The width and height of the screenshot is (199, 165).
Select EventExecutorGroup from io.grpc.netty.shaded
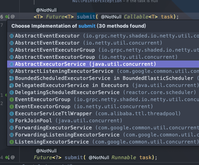[103, 100]
